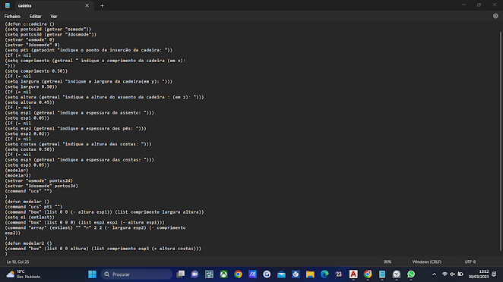
Task: Click the text '(setq largura 0.50))'
Action: point(31,86)
